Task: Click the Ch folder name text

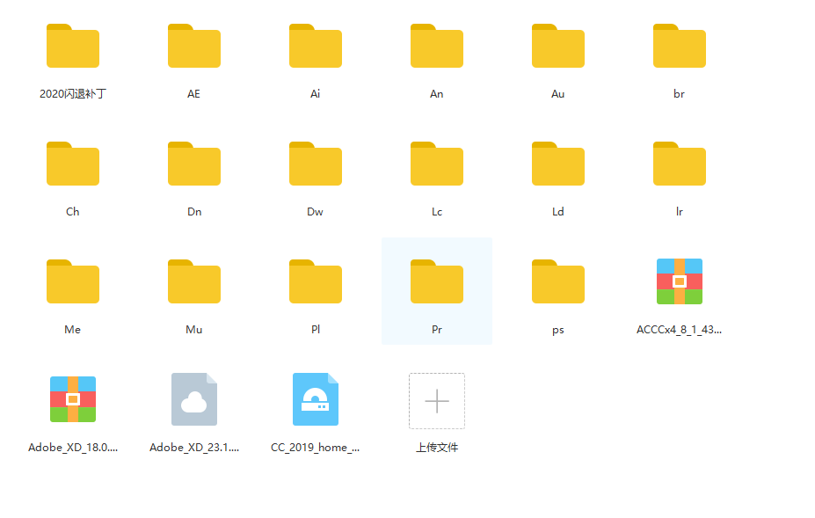Action: (x=72, y=212)
